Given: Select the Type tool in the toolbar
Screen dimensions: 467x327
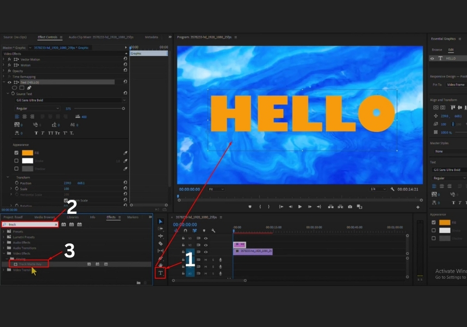Looking at the screenshot, I should click(x=160, y=273).
